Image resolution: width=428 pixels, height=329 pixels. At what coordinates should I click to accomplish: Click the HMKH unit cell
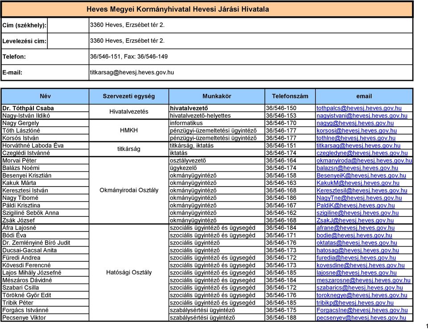[x=129, y=130]
